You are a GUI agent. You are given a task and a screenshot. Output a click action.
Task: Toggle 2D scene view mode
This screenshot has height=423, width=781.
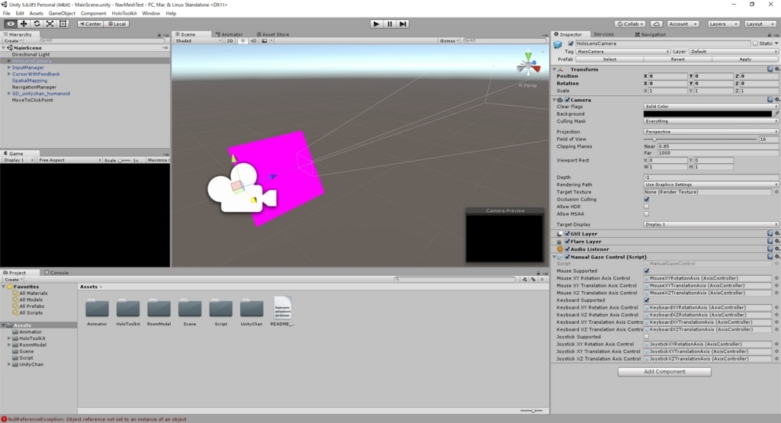(230, 41)
